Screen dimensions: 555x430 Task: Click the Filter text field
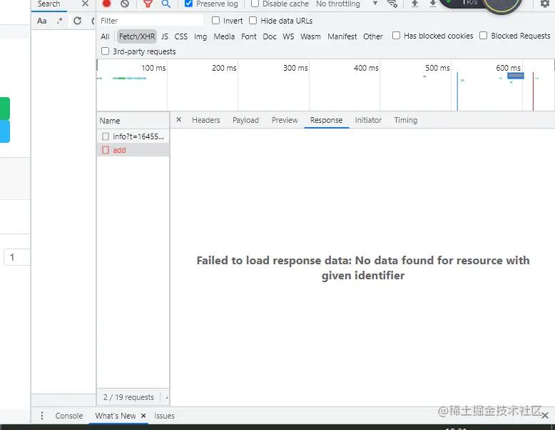tap(151, 21)
